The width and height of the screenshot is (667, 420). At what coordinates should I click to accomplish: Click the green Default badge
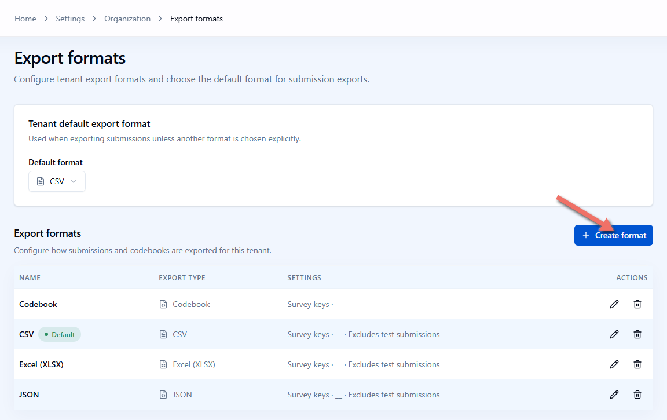click(x=60, y=334)
